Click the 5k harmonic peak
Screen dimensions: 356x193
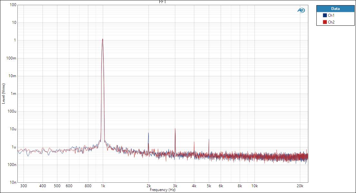209,140
